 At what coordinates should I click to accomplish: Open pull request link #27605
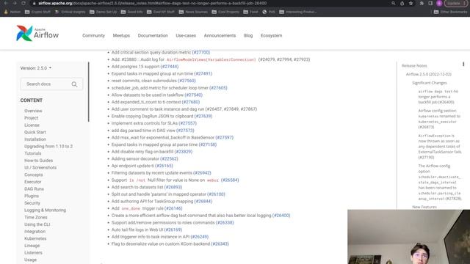click(218, 88)
